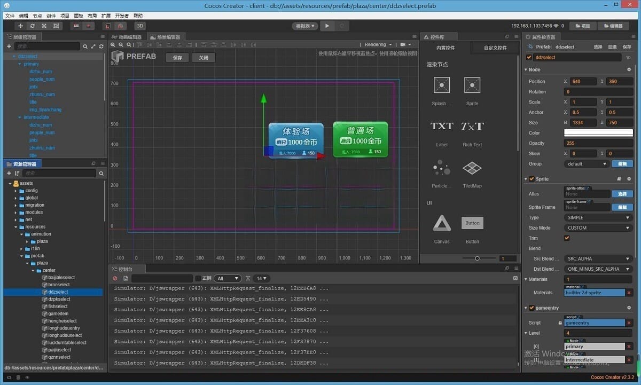641x385 pixels.
Task: Disable the Sprite component checkbox
Action: coord(531,179)
